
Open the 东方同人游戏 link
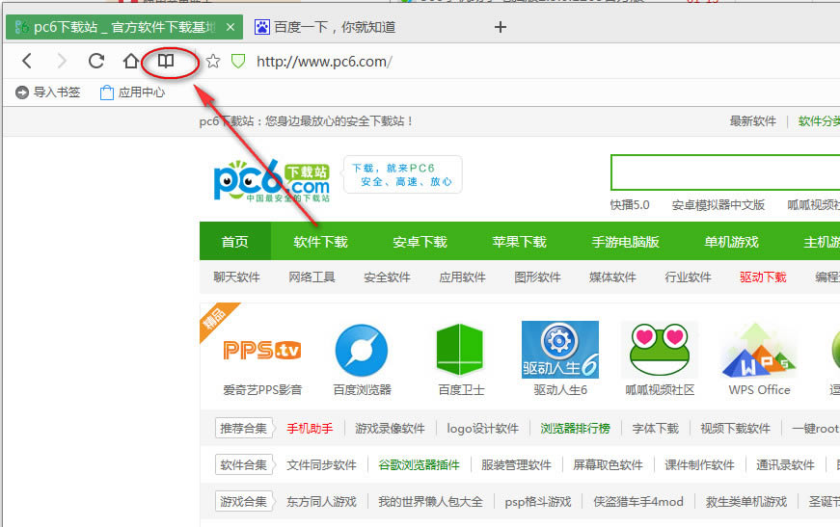(321, 501)
